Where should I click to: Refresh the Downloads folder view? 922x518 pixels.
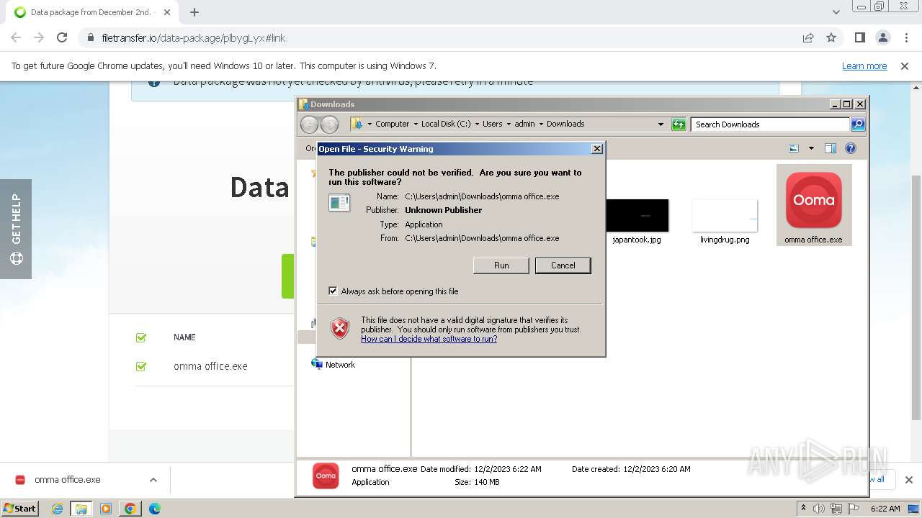click(x=679, y=124)
